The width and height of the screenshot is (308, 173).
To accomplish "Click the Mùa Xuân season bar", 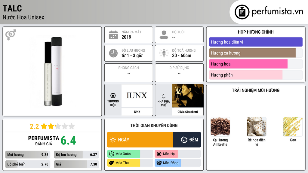I will click(130, 154).
